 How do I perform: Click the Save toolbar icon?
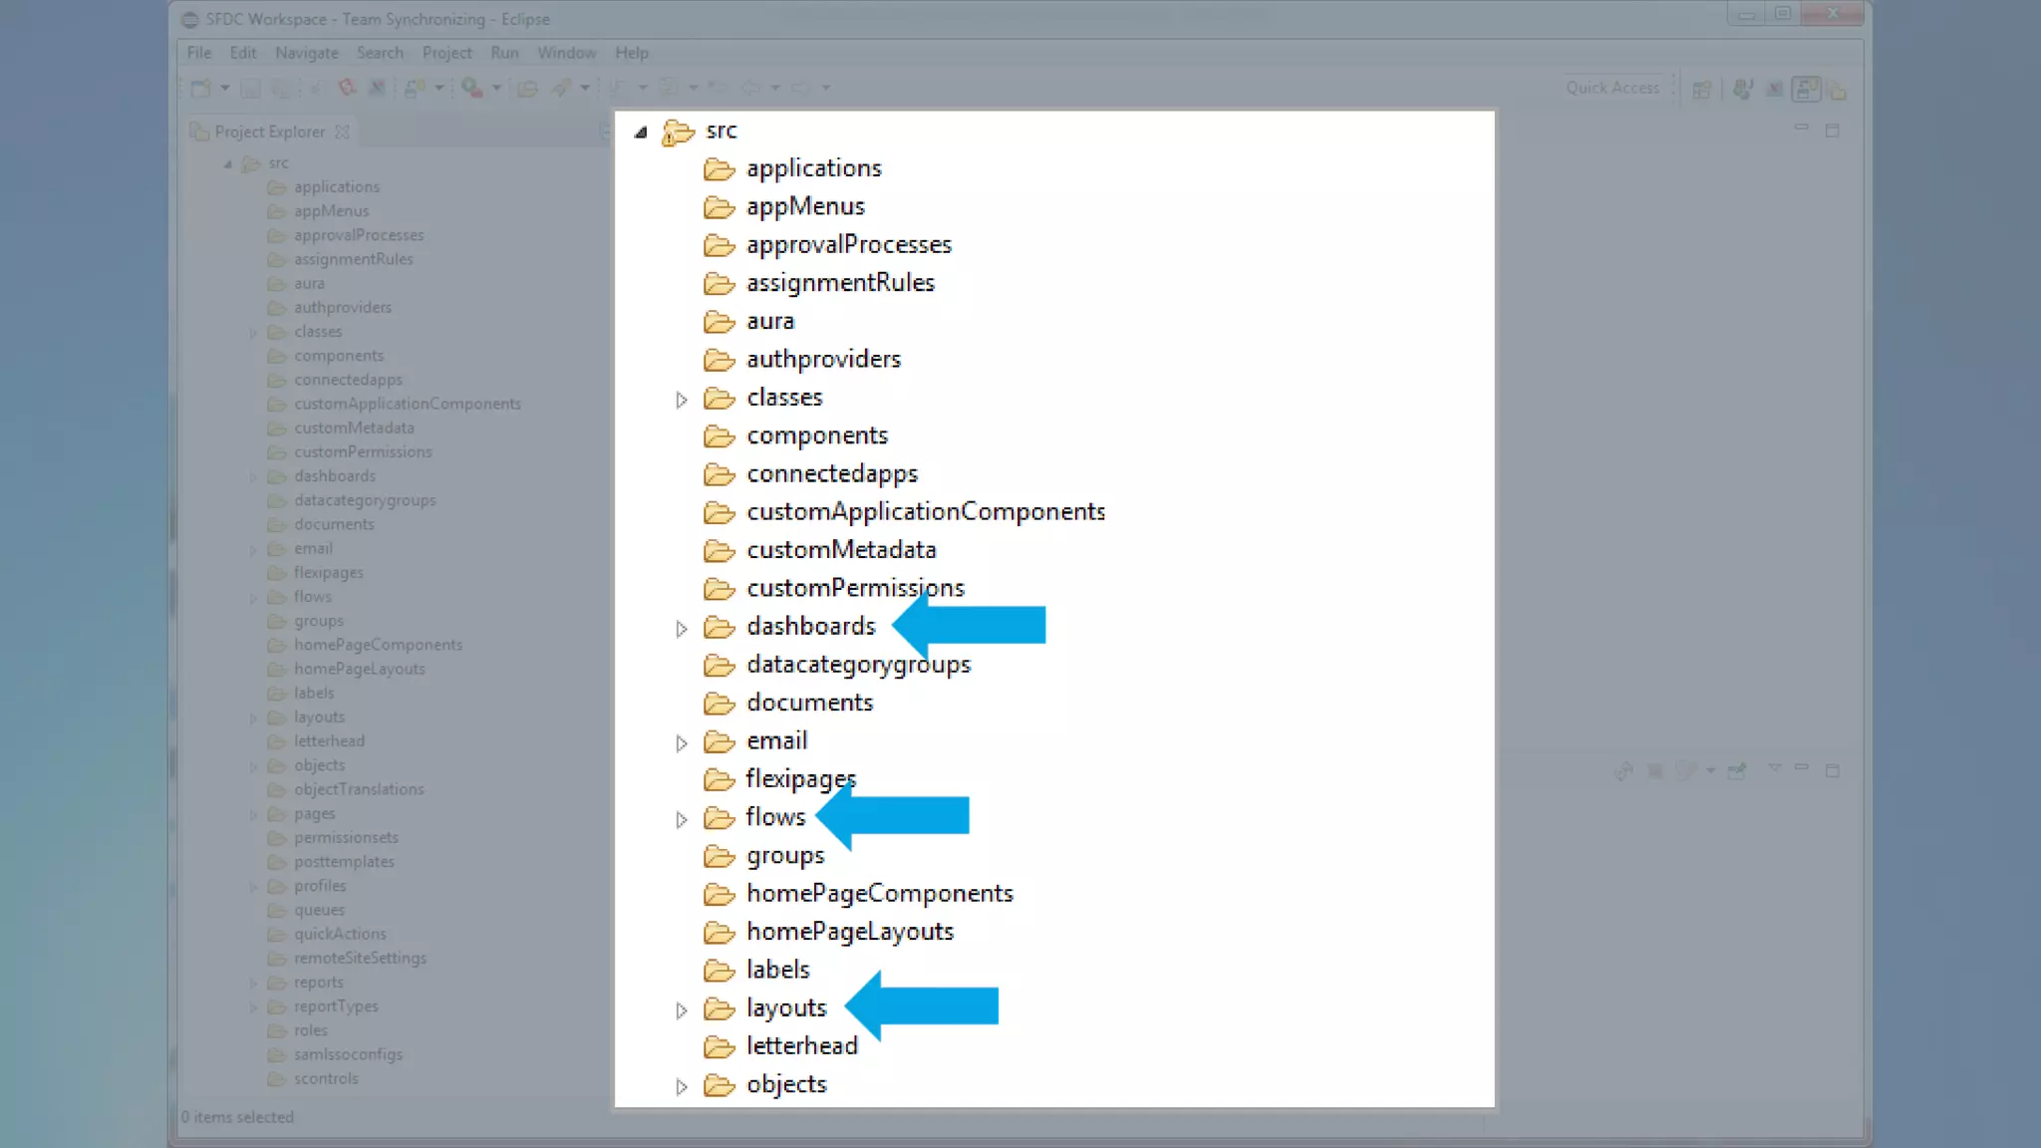point(251,89)
